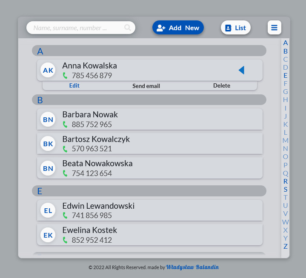Viewport: 306px width, 278px height.
Task: Click letter K in alphabet index
Action: point(286,124)
